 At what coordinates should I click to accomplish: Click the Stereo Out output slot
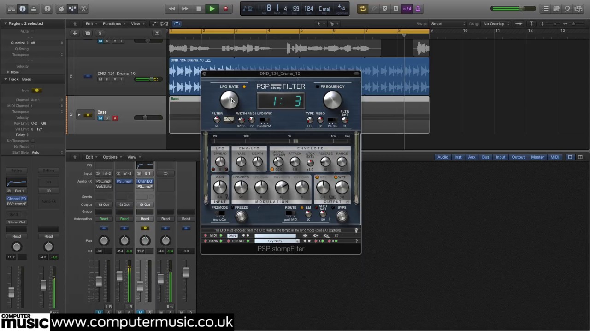tap(17, 223)
